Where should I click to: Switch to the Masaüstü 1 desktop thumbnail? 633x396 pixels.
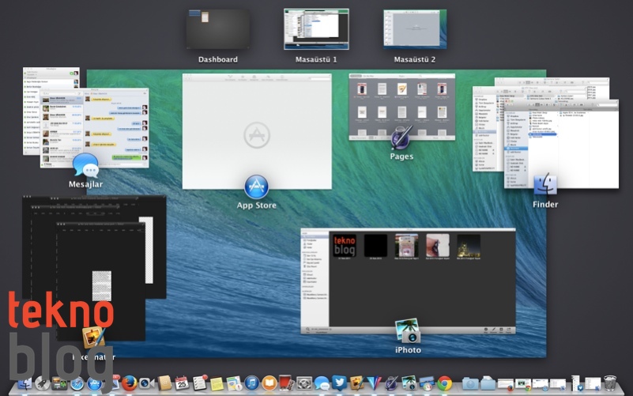pos(316,29)
